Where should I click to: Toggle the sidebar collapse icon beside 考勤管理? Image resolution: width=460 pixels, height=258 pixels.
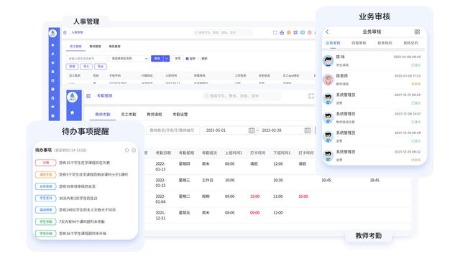tap(88, 95)
